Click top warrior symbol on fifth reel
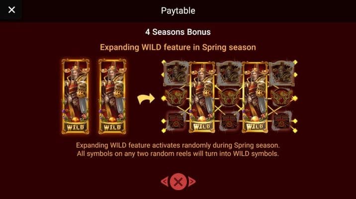 [x=281, y=73]
